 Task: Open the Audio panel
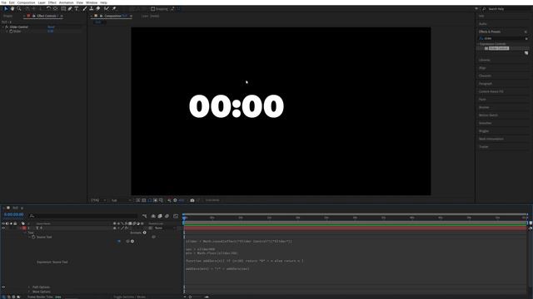point(483,24)
